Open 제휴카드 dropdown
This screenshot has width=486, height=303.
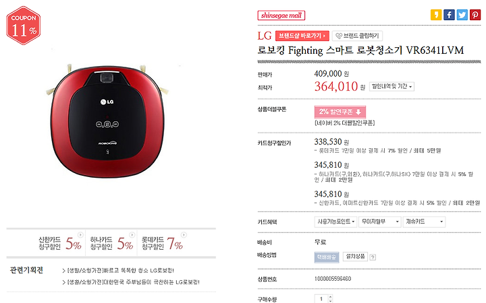tap(424, 222)
